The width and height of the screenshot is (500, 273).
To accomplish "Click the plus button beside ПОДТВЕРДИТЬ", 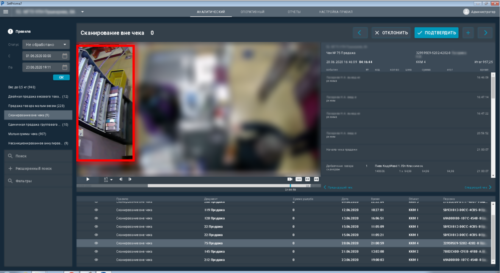I will pos(468,33).
